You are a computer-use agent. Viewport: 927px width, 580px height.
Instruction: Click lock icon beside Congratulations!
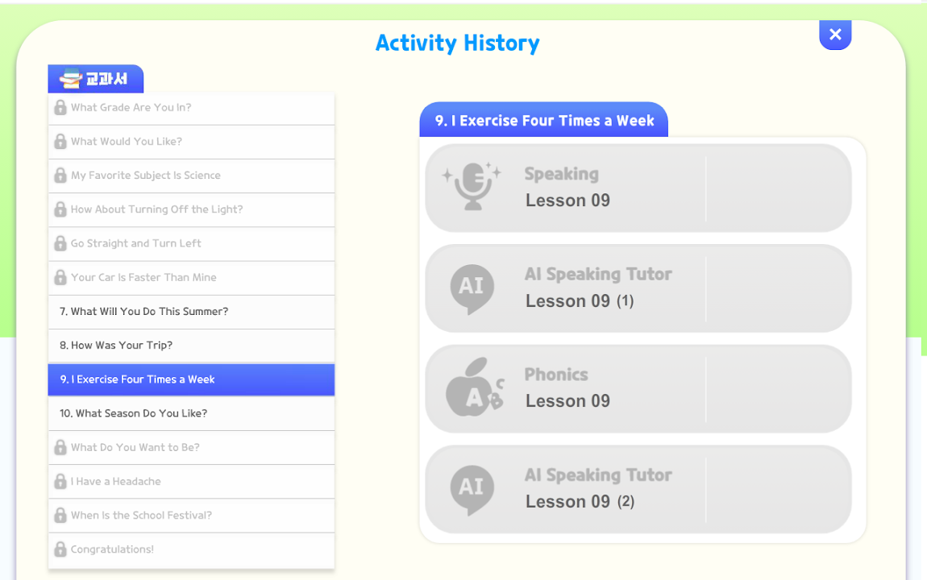pyautogui.click(x=60, y=549)
